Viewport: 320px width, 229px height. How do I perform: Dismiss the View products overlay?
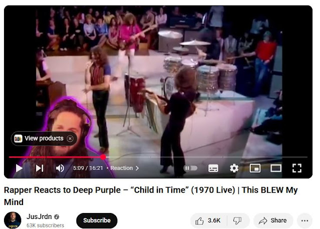70,138
